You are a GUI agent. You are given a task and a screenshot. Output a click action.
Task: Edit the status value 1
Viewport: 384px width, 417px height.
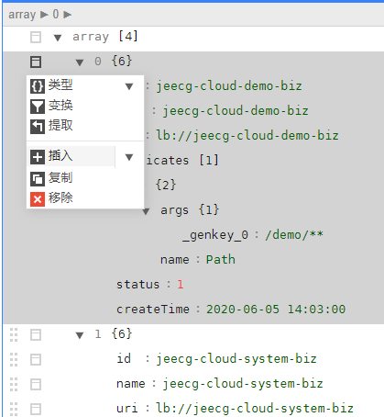click(181, 285)
